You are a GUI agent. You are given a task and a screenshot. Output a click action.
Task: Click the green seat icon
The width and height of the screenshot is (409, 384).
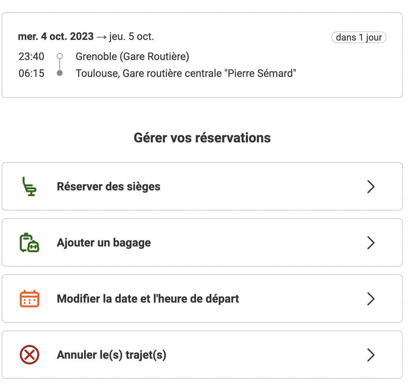(29, 186)
